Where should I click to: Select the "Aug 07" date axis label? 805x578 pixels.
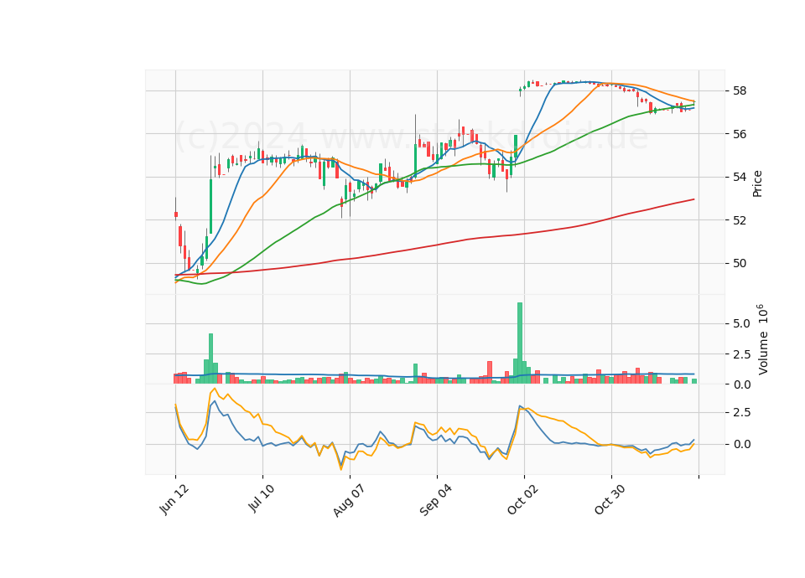pyautogui.click(x=349, y=500)
